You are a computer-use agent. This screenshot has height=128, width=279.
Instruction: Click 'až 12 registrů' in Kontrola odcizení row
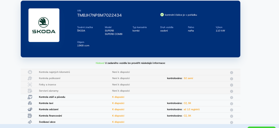point(192,109)
